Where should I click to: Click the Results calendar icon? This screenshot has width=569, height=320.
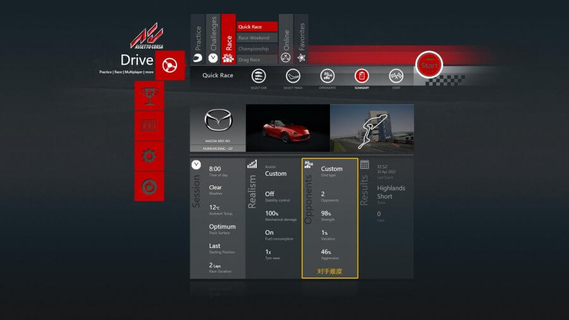pyautogui.click(x=365, y=164)
